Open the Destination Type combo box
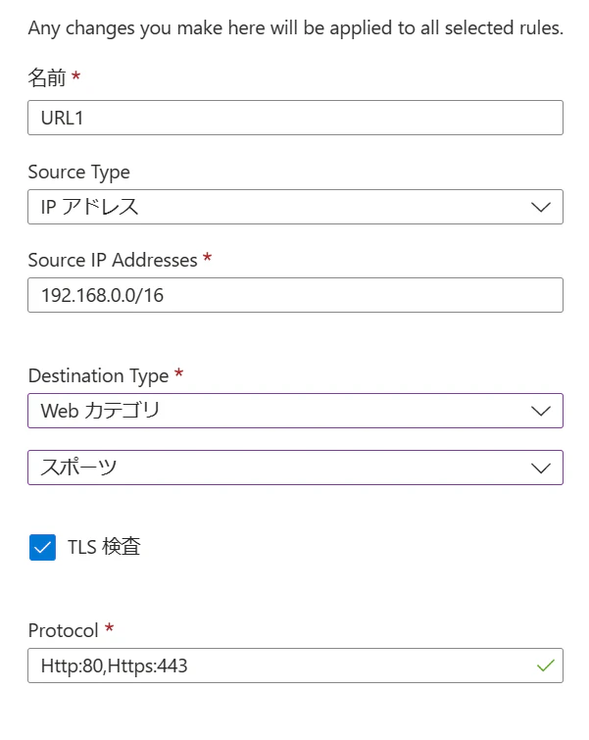The height and width of the screenshot is (740, 589). click(x=294, y=411)
